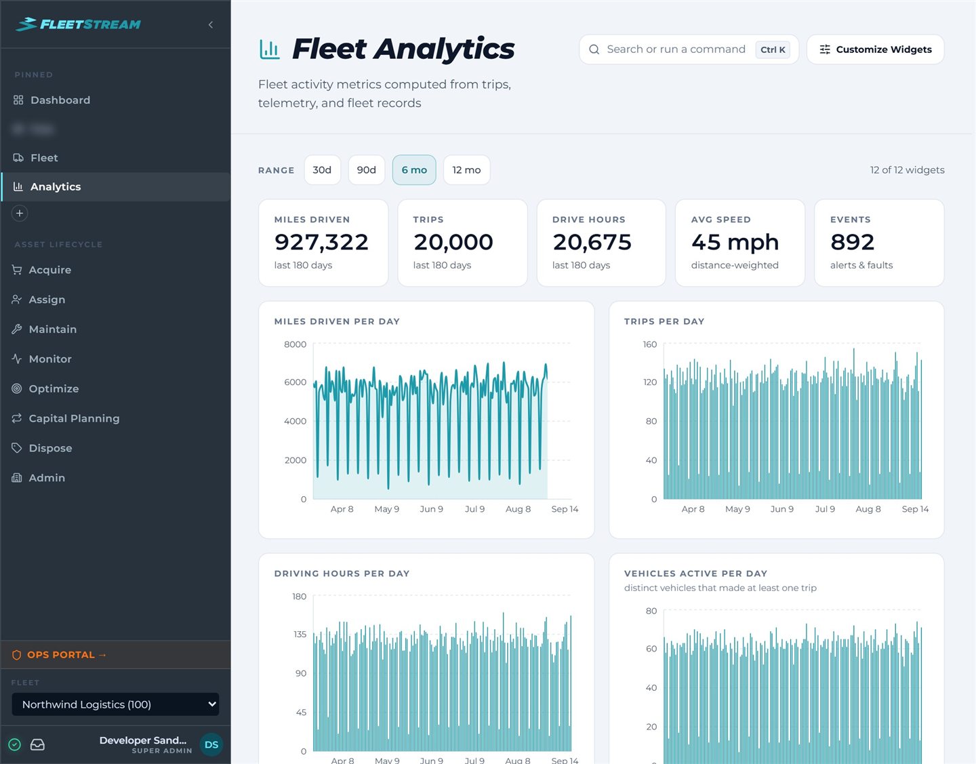Click the magnifier icon in search box
This screenshot has height=764, width=976.
click(x=594, y=49)
